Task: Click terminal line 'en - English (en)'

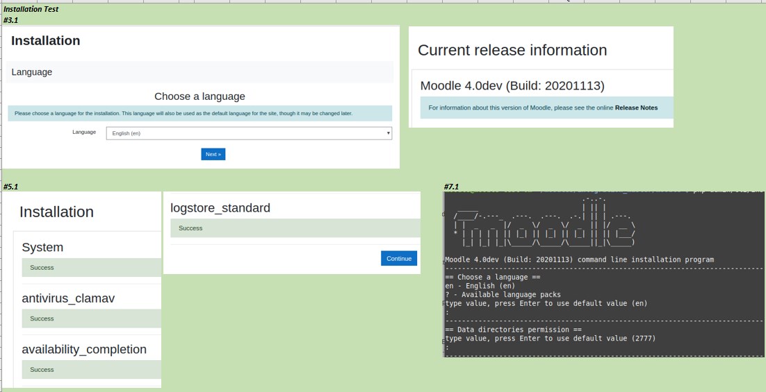Action: pos(480,286)
